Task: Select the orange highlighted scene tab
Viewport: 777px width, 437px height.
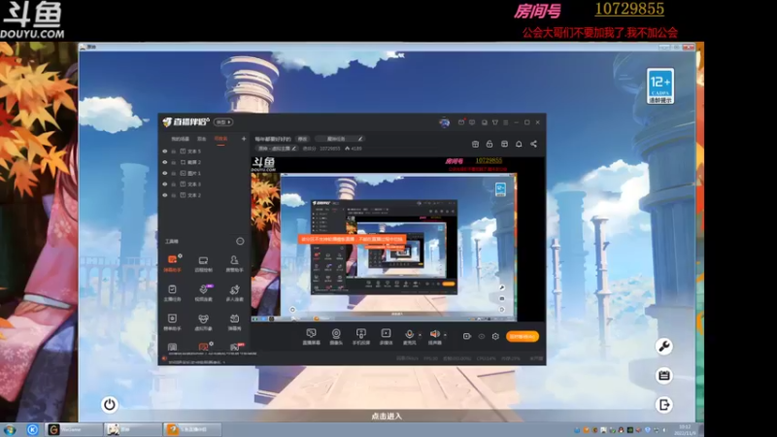Action: [x=220, y=139]
